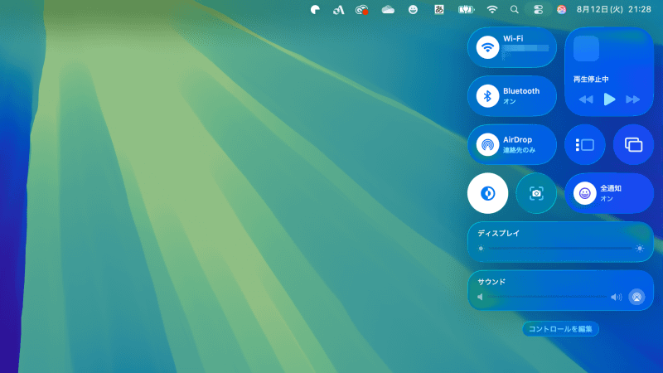Open the album artwork thumbnail
Image resolution: width=663 pixels, height=373 pixels.
pos(586,49)
